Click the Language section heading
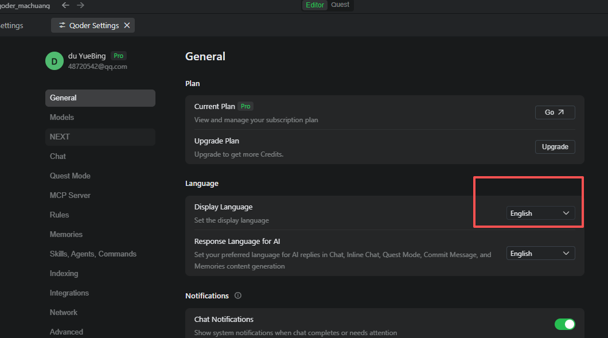The image size is (608, 338). pos(202,184)
